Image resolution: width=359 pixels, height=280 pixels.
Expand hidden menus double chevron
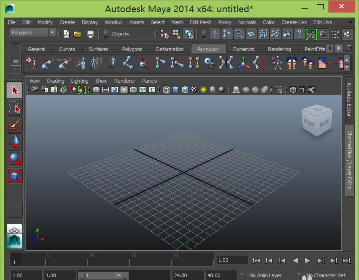coord(351,22)
